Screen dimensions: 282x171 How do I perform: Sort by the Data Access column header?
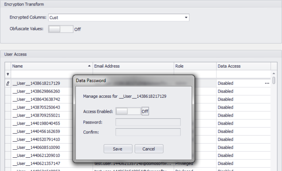(243, 66)
